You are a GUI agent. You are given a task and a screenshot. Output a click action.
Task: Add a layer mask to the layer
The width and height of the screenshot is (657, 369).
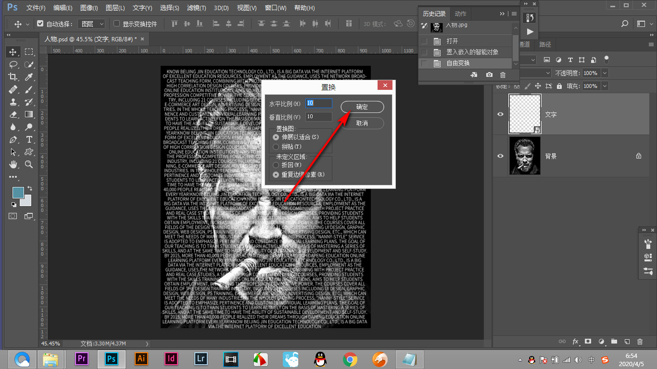tap(588, 342)
